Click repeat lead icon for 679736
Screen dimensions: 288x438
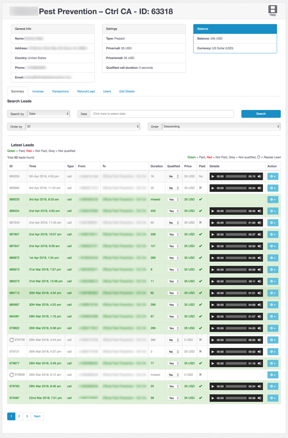(x=12, y=340)
